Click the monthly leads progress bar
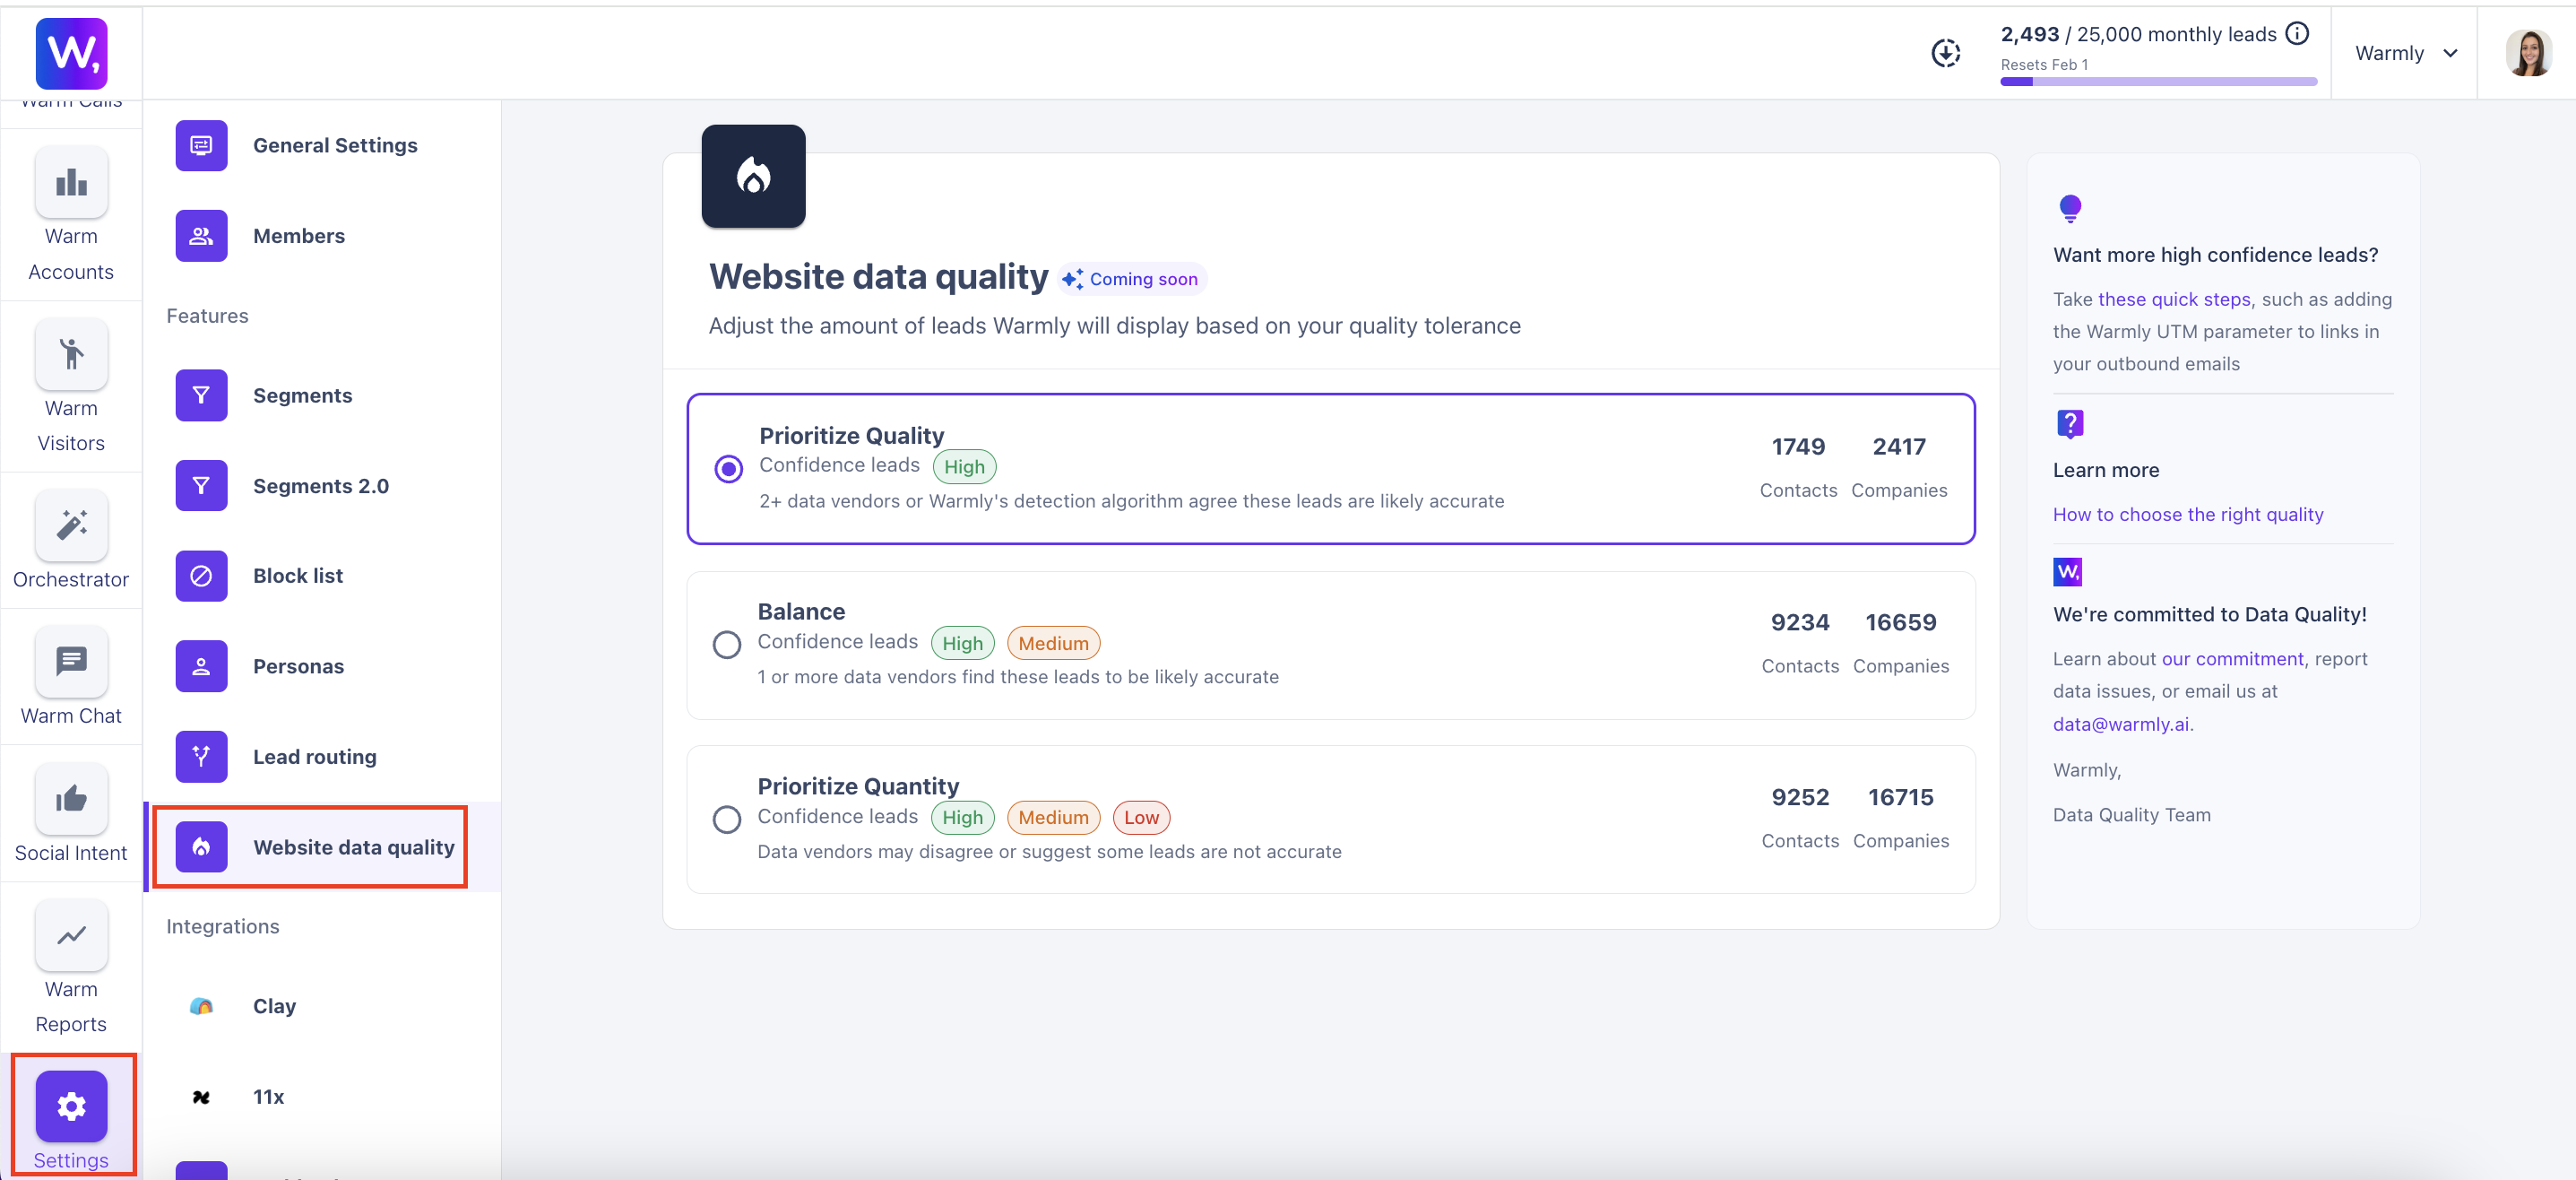 pos(2158,82)
